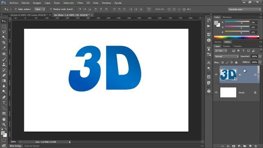
Task: Open the Paragraph panel icon
Action: coord(209,69)
